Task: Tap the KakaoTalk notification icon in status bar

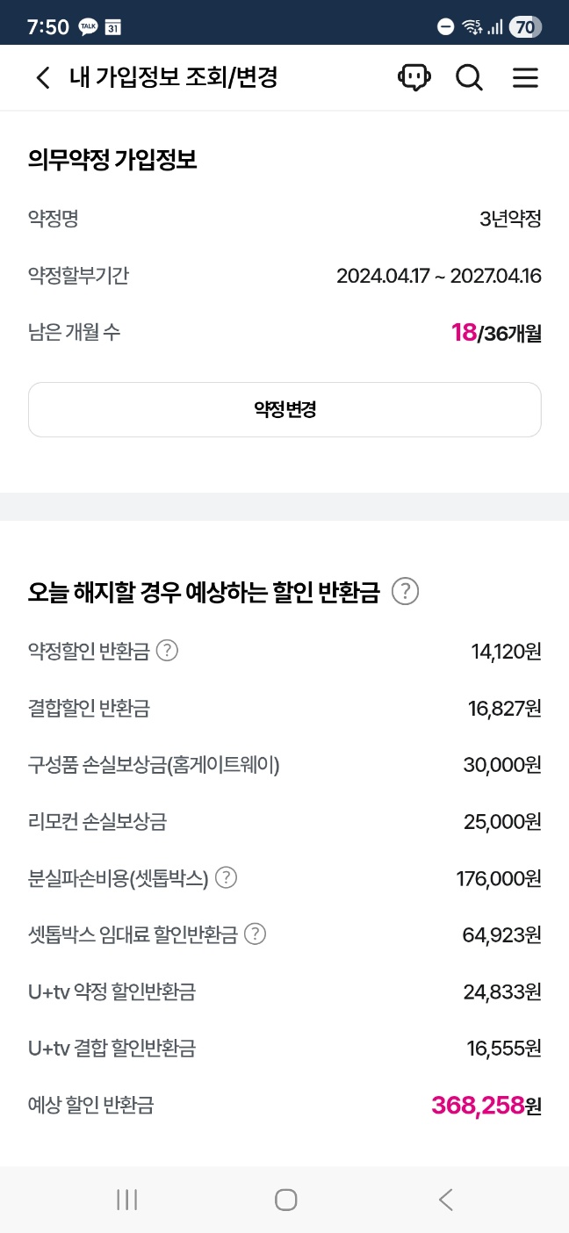Action: pos(88,27)
